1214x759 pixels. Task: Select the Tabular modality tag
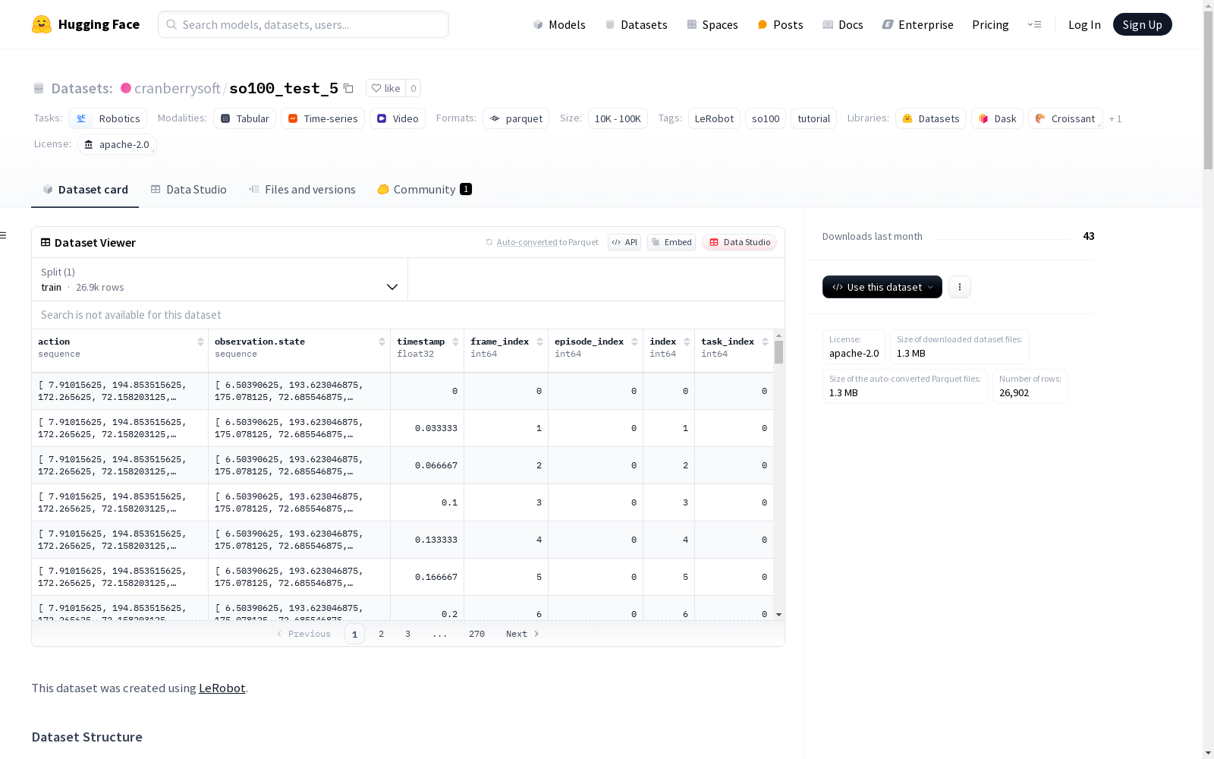click(244, 118)
